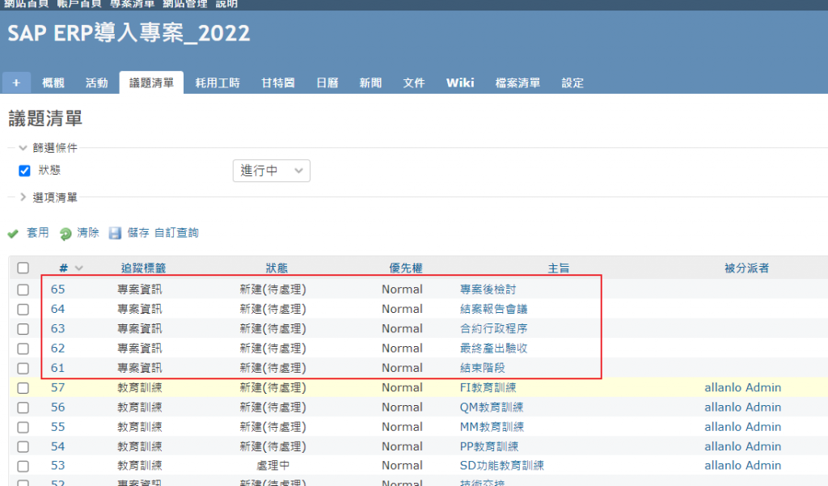Open allanlo Admin in row 53
828x486 pixels.
tap(742, 466)
